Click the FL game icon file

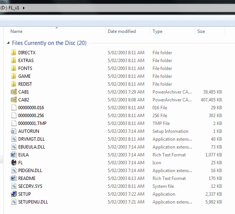click(14, 163)
